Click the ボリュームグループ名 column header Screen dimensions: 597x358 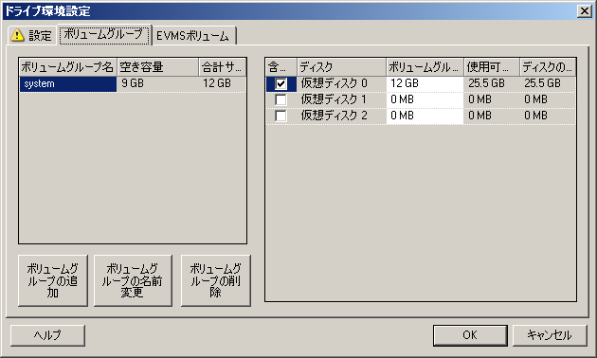[x=68, y=67]
